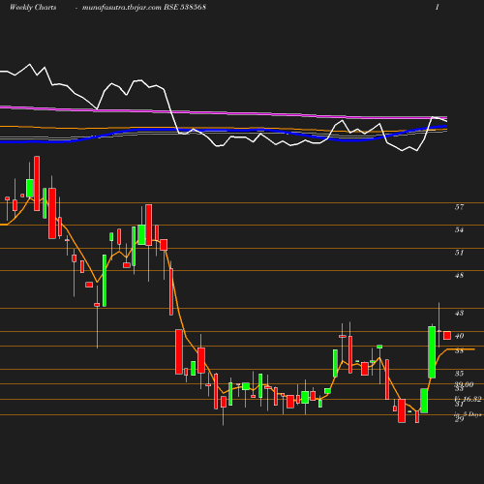Click the price axis label '43'
Screen dimensions: 484x484
click(x=459, y=313)
